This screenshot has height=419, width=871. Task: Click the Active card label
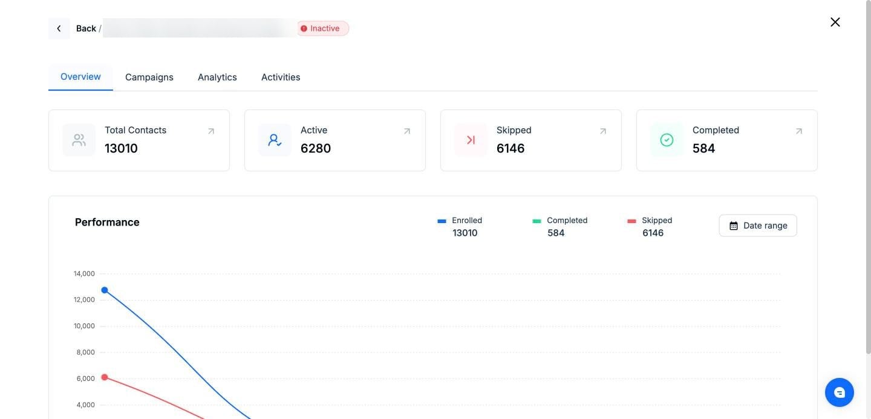click(x=314, y=130)
